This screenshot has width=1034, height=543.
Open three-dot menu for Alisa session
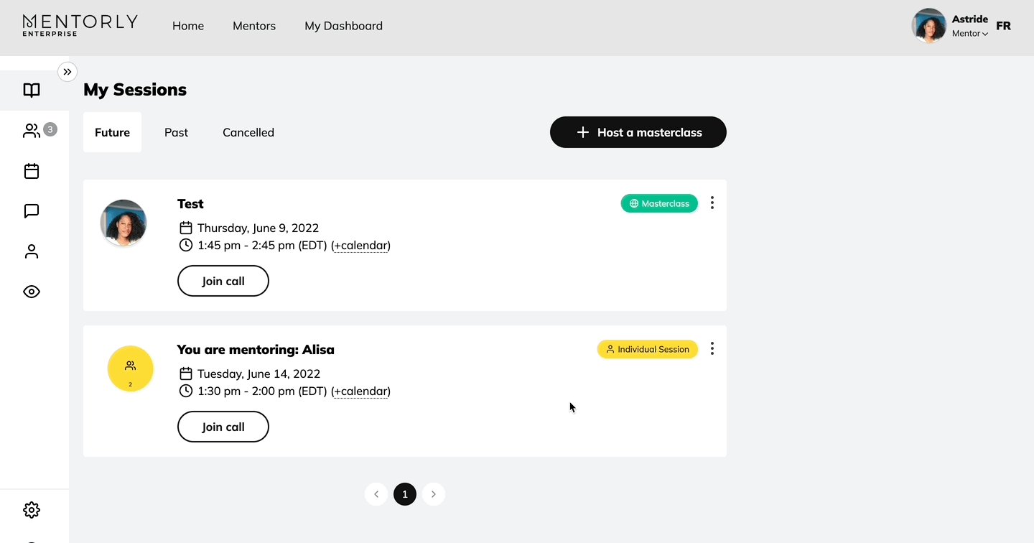(712, 349)
